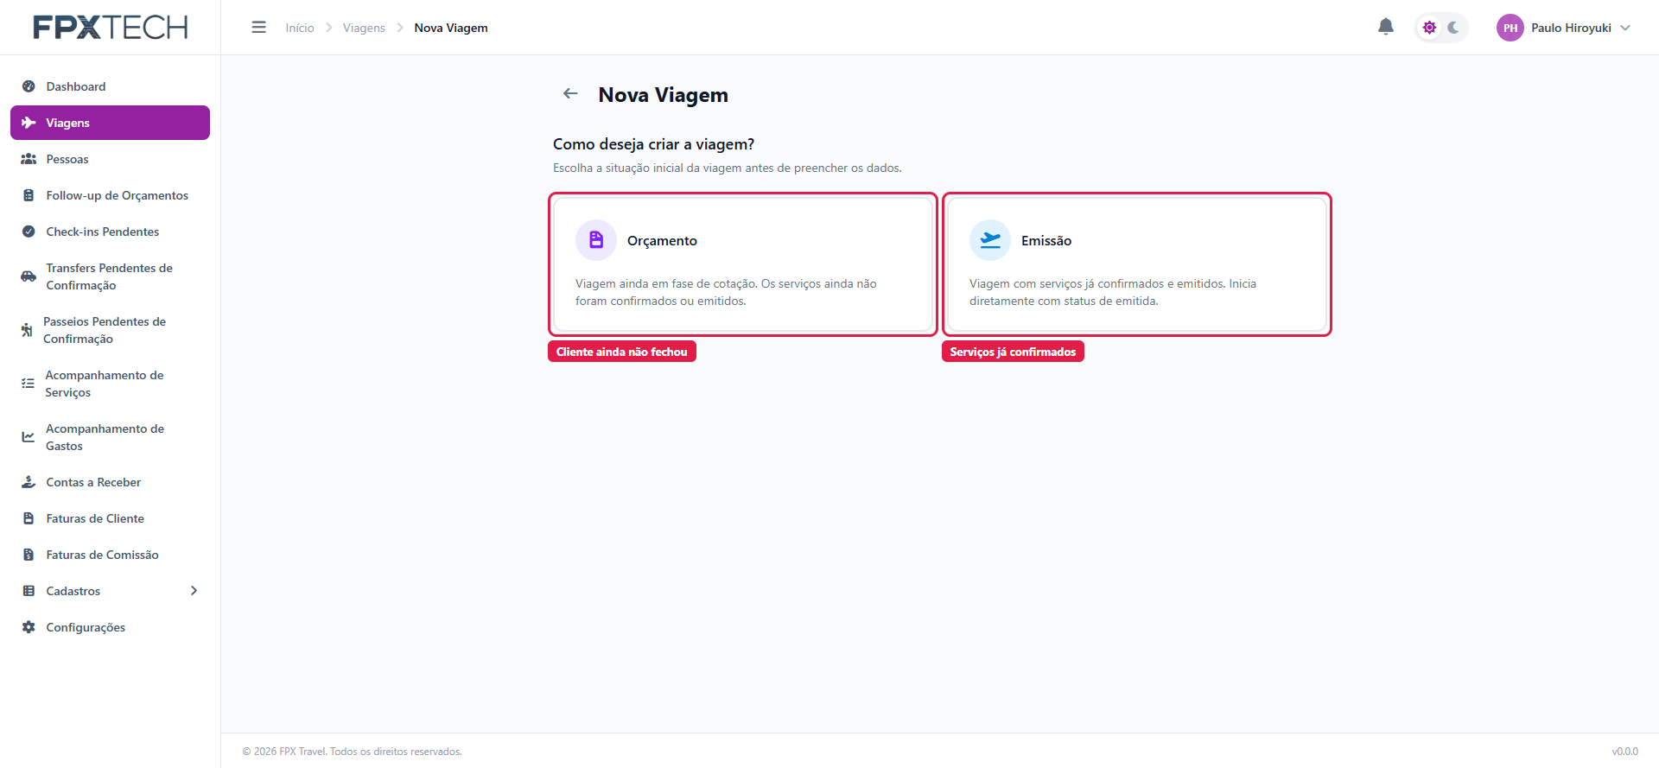
Task: Open Transfers Pendentes de Confirmação
Action: click(110, 276)
